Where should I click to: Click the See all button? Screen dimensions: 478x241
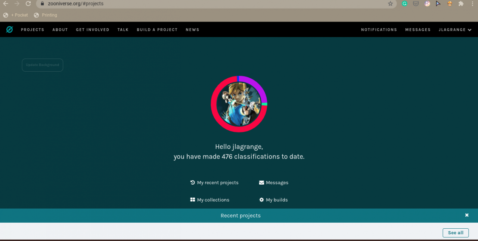pos(456,233)
